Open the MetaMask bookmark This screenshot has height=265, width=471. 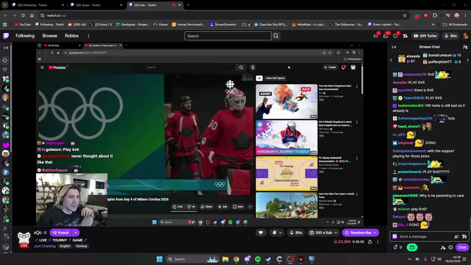[308, 25]
